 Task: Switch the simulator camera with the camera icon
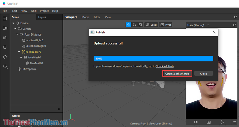click(209, 122)
